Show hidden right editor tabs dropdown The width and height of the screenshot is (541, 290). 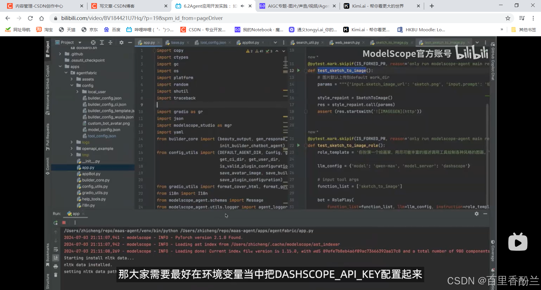[477, 43]
